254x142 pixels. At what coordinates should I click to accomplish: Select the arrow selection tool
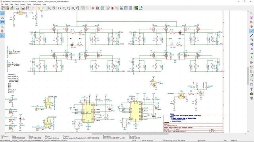click(x=252, y=13)
